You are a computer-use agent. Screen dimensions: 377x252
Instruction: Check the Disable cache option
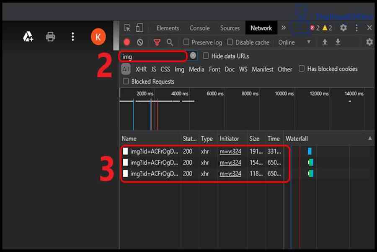pos(230,42)
